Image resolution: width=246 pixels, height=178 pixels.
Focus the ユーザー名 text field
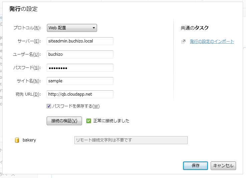pos(80,54)
